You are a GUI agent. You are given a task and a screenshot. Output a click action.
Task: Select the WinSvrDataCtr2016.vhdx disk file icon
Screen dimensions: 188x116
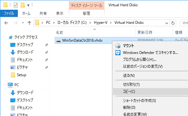click(x=58, y=41)
